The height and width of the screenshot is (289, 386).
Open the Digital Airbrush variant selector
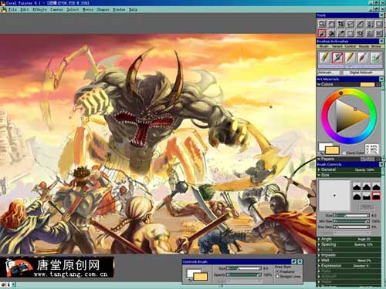coord(361,72)
